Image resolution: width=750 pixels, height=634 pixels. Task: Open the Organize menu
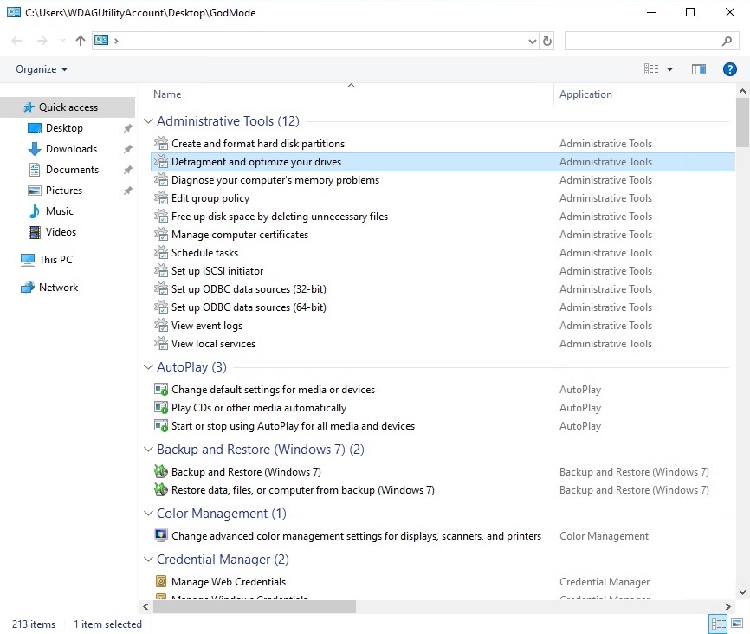tap(42, 69)
